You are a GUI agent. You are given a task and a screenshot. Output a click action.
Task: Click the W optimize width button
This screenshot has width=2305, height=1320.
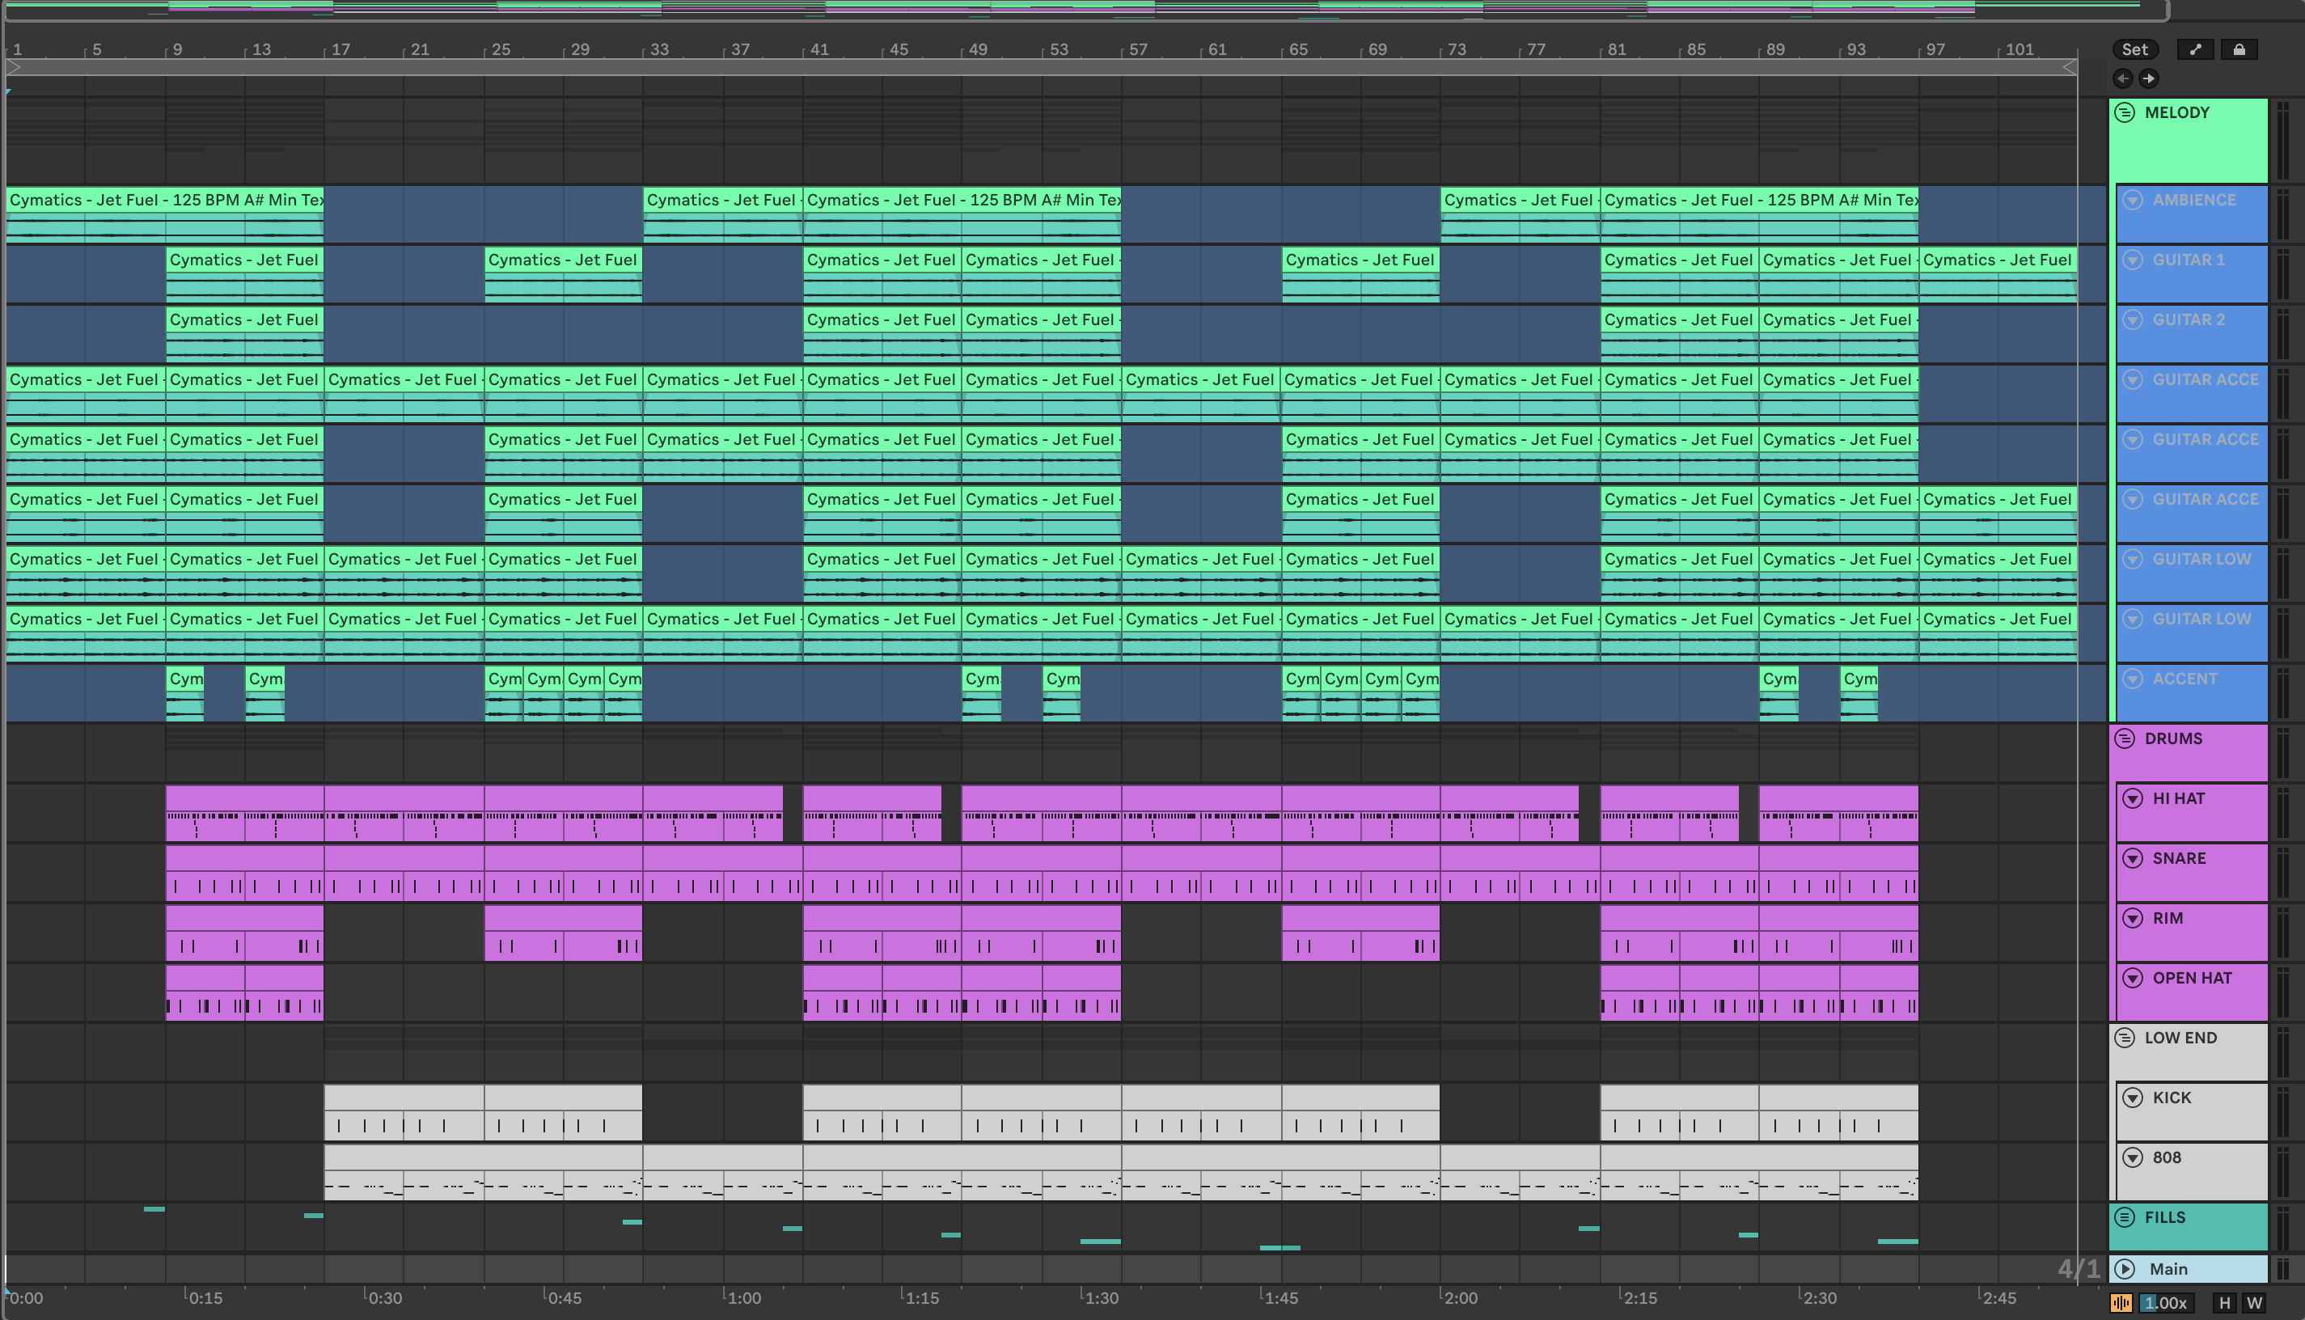(2253, 1303)
